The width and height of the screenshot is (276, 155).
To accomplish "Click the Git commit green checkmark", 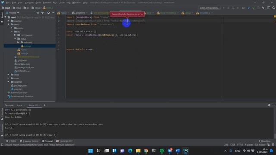I will tap(254, 8).
